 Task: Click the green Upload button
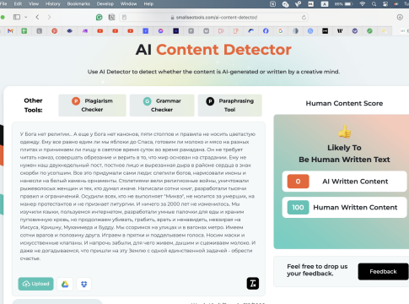(x=35, y=284)
